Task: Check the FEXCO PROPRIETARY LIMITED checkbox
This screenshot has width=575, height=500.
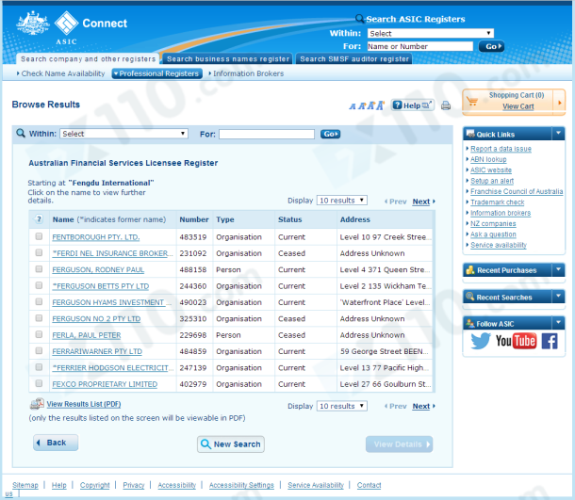Action: coord(39,384)
